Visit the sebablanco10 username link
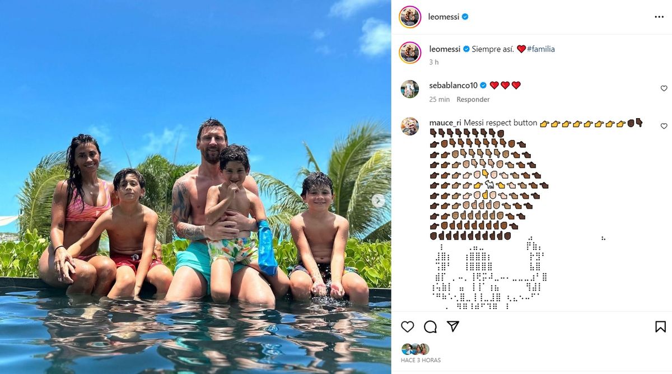Screen dimensions: 672x374 click(453, 85)
